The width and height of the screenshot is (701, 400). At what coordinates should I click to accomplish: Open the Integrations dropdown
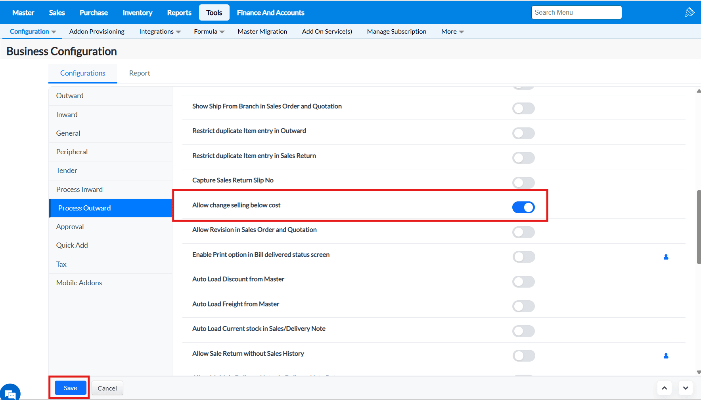pos(160,32)
